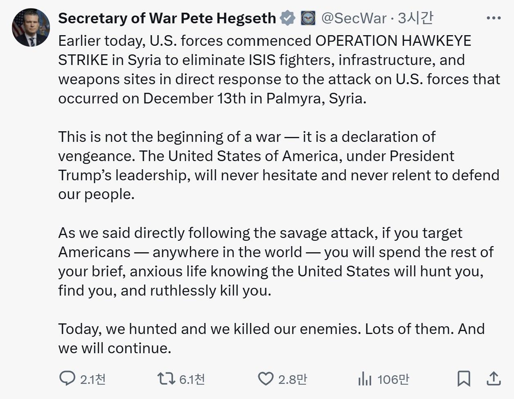Click the share upload arrow icon
This screenshot has width=514, height=399.
[x=494, y=379]
